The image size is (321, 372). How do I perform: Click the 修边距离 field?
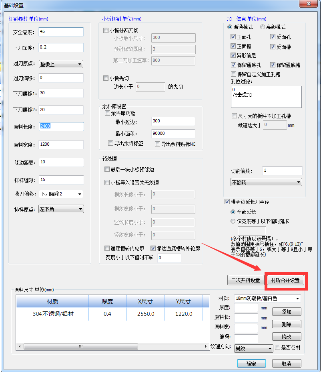coord(61,162)
